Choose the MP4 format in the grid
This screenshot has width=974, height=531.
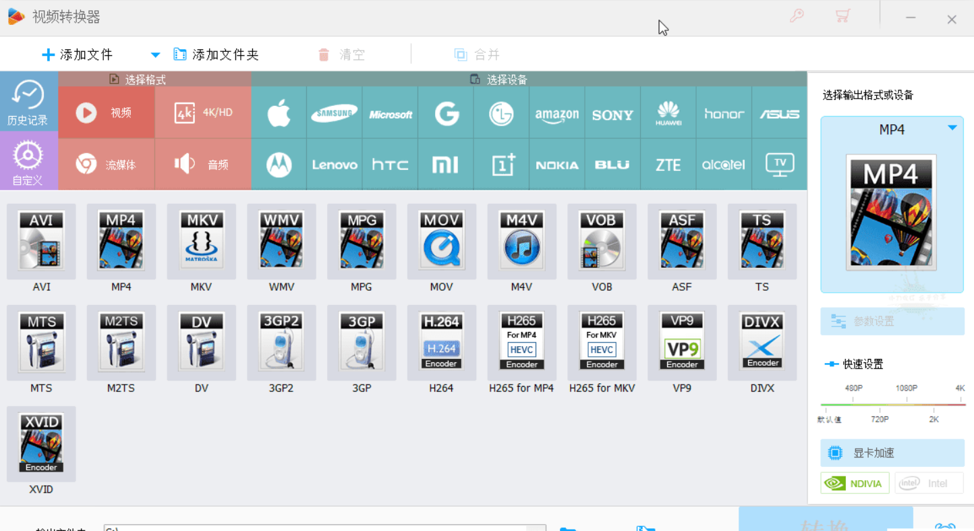(121, 241)
